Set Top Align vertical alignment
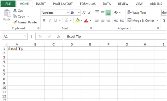 (x=97, y=11)
